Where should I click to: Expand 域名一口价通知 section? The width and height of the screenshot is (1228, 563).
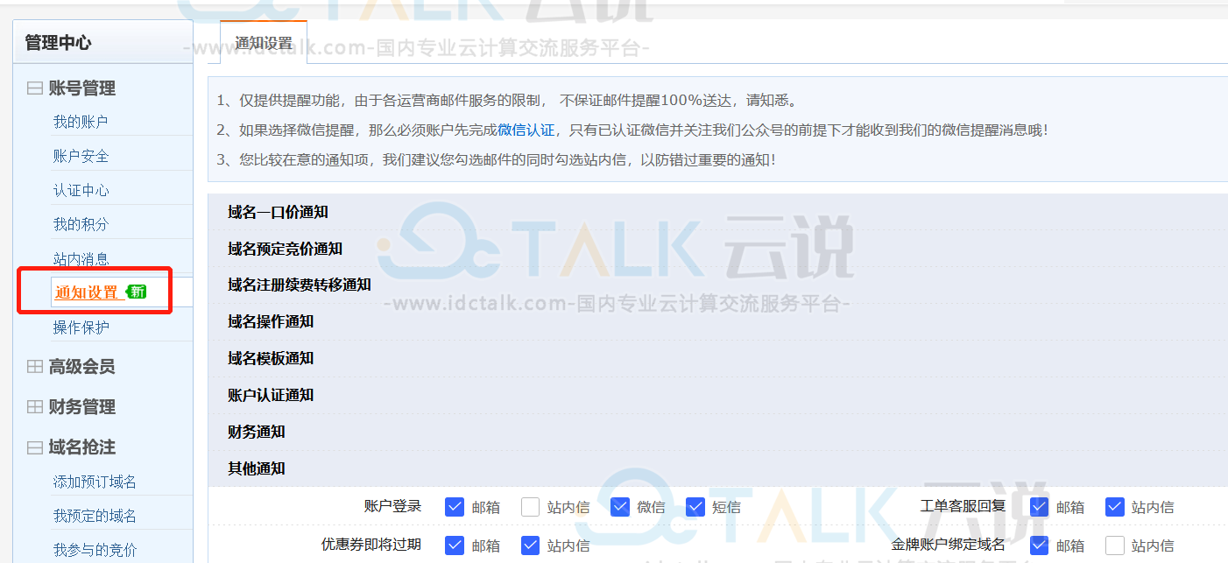(717, 212)
